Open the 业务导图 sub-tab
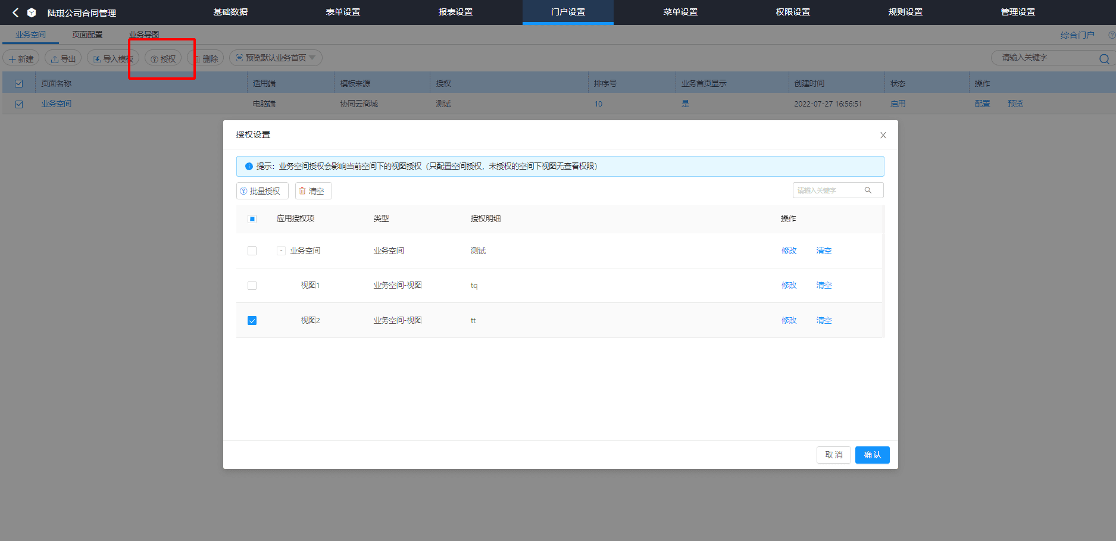The height and width of the screenshot is (541, 1116). coord(144,35)
